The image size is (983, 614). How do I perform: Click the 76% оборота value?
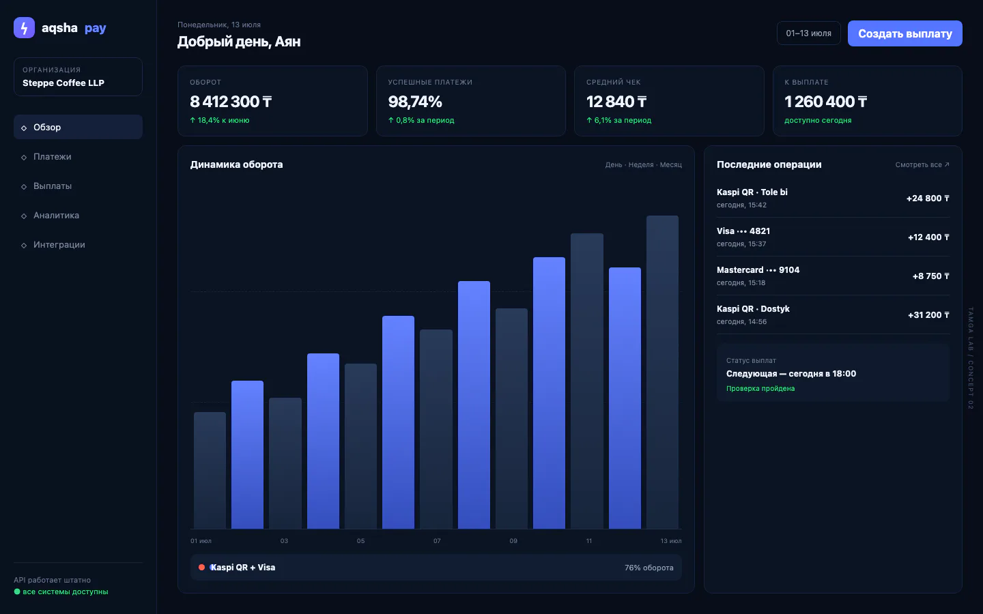(x=649, y=568)
